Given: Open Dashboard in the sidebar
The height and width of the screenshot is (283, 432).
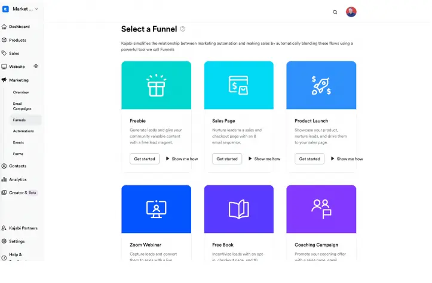Looking at the screenshot, I should pyautogui.click(x=19, y=27).
